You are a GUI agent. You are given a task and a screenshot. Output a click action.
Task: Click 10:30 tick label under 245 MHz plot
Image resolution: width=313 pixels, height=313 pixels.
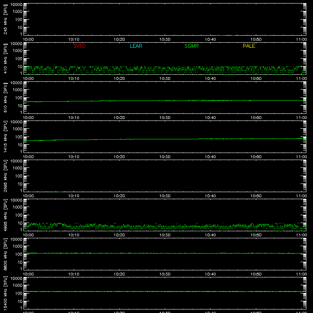pos(165,40)
